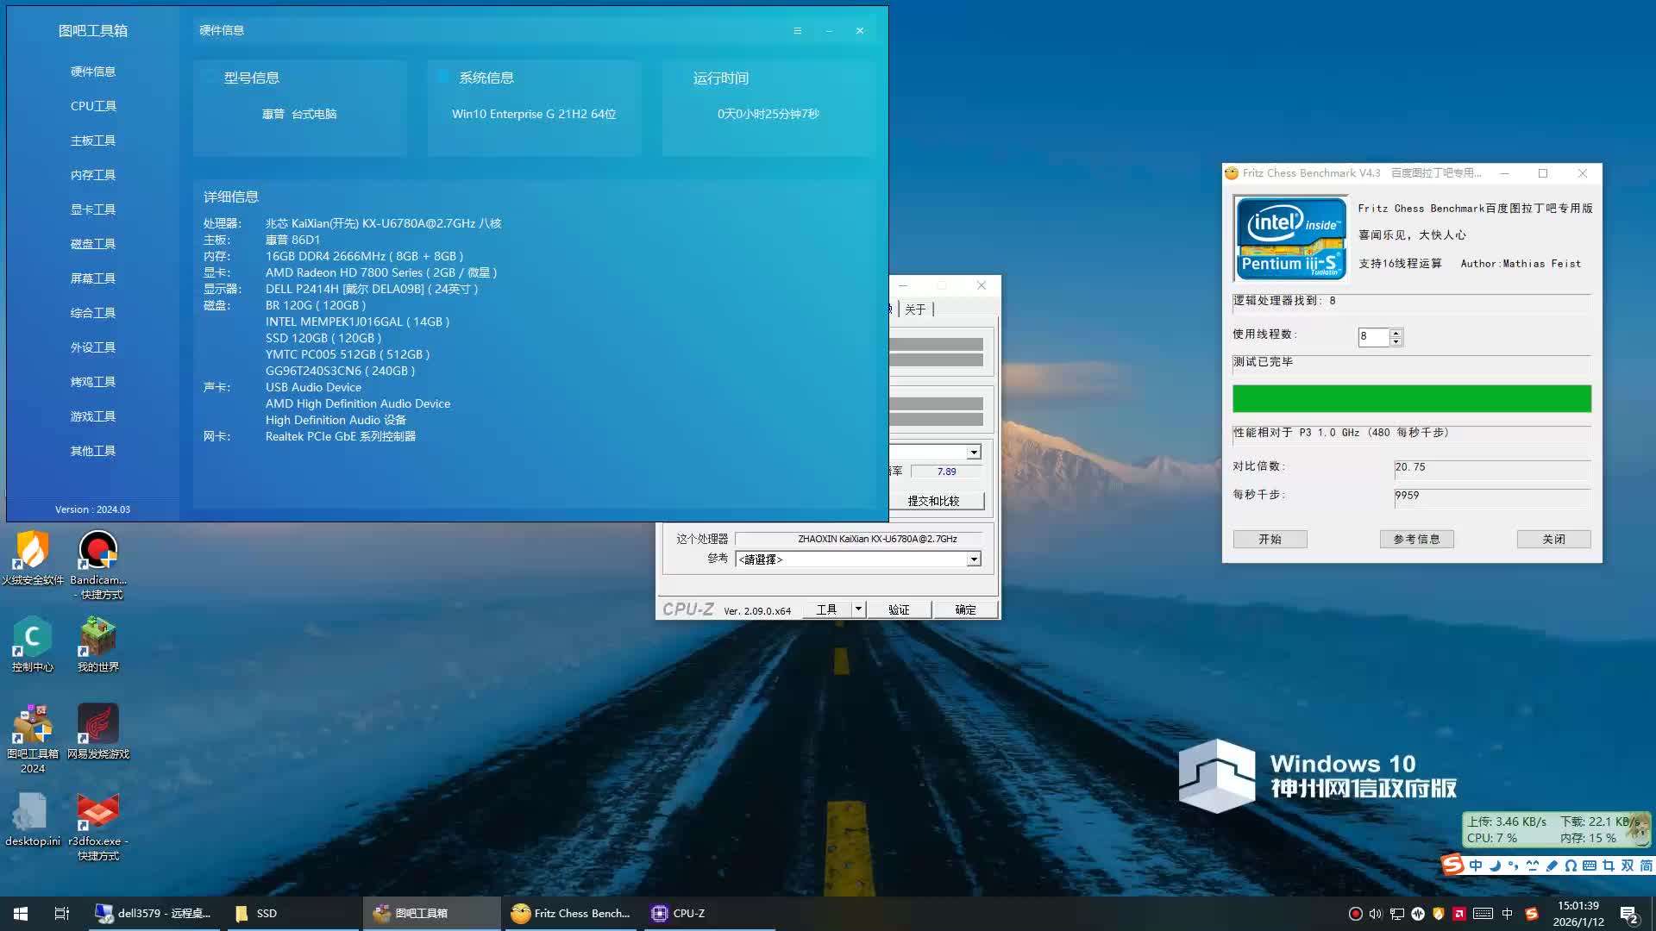The height and width of the screenshot is (931, 1656).
Task: Click 工具 button in CPU-Z
Action: (826, 609)
